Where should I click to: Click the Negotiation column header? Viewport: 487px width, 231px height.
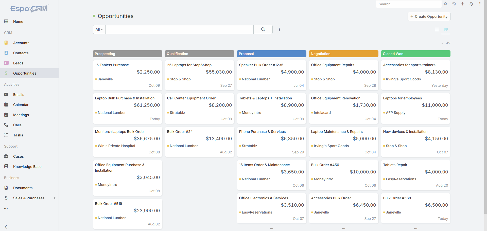coord(344,54)
